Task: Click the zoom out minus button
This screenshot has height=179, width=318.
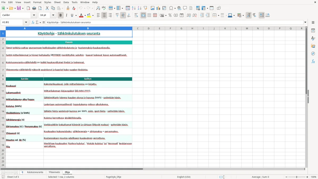Action: [286, 177]
